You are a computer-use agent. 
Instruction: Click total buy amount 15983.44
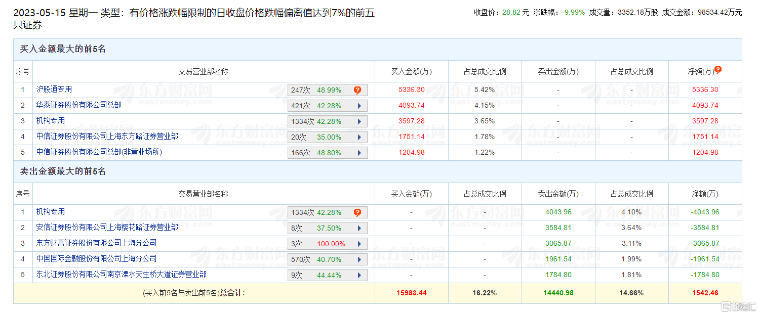pyautogui.click(x=412, y=293)
